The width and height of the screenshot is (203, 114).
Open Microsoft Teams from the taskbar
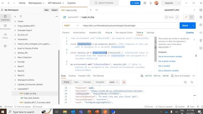[81, 112]
